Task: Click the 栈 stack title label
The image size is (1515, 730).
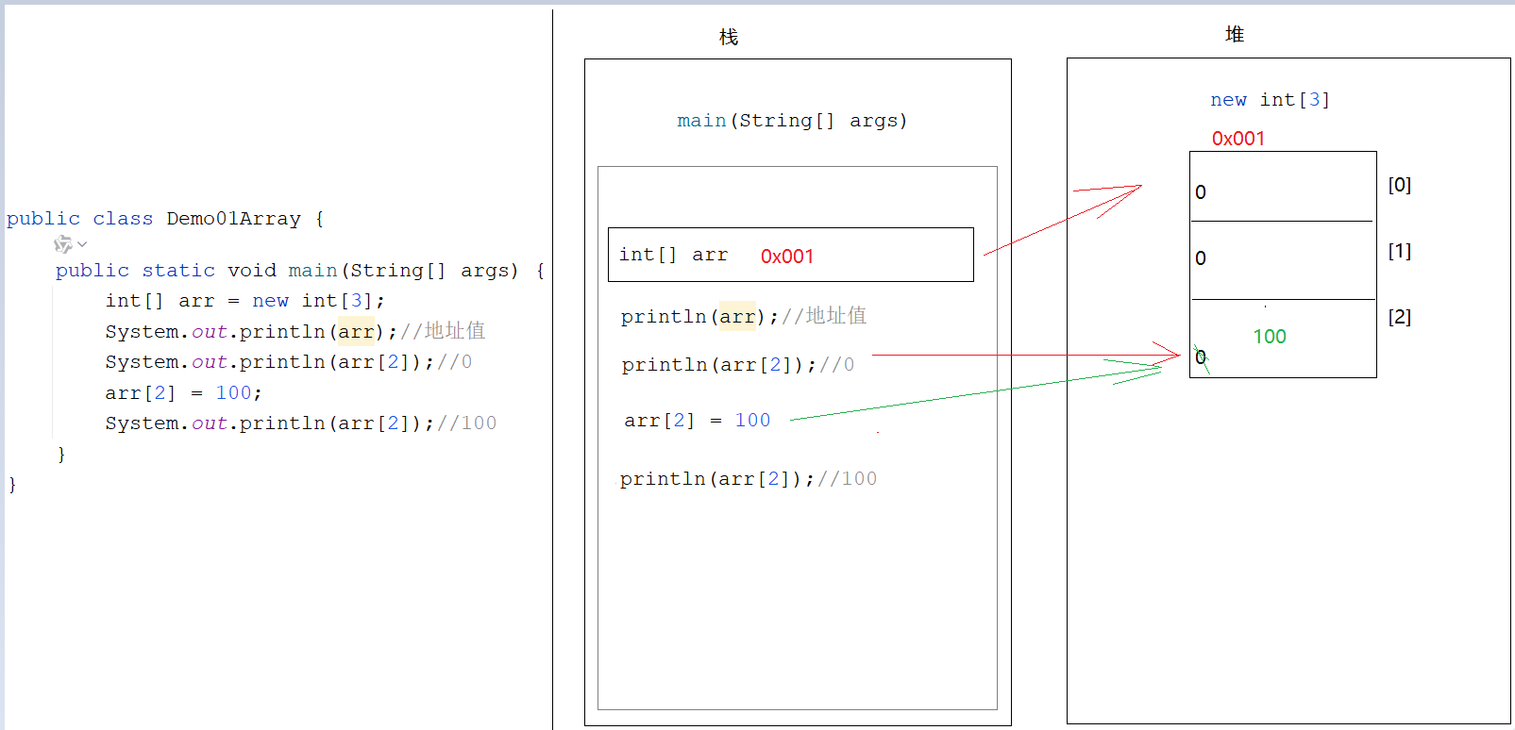Action: coord(728,37)
